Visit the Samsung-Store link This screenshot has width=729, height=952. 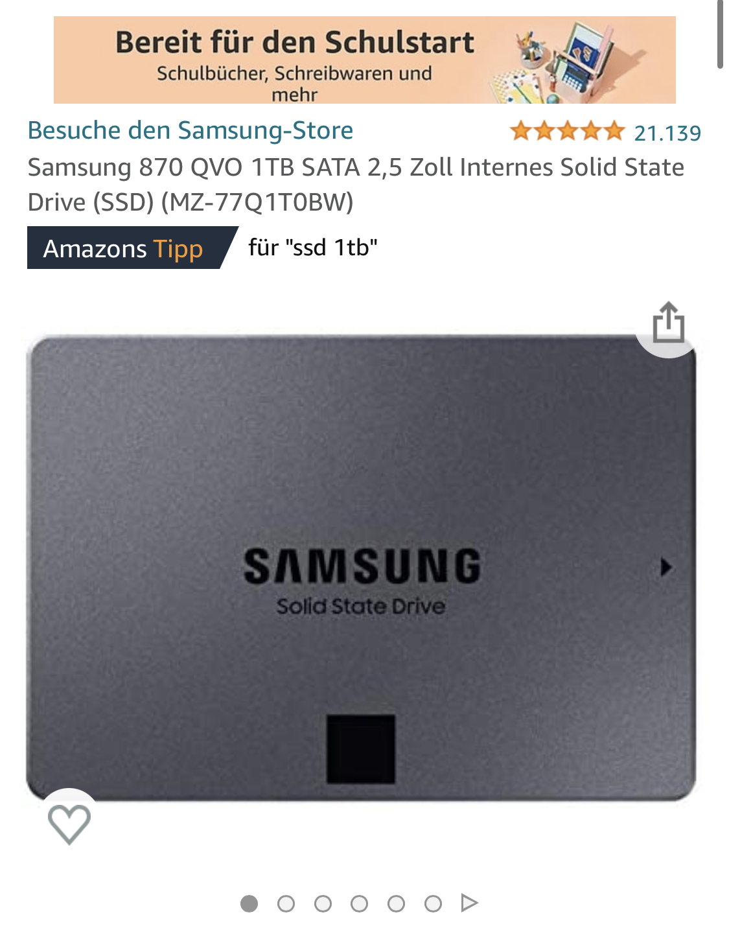click(191, 130)
